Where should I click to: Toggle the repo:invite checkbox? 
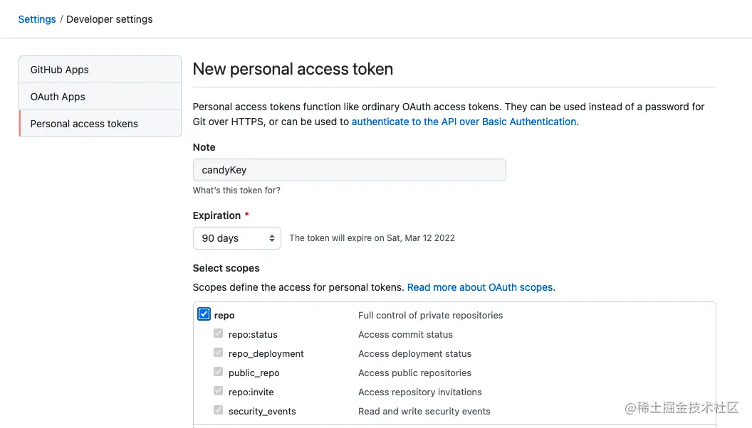tap(218, 390)
